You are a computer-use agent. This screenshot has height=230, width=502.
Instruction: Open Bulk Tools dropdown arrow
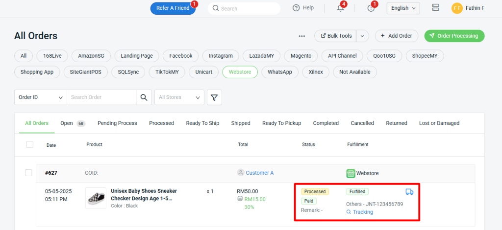click(362, 36)
